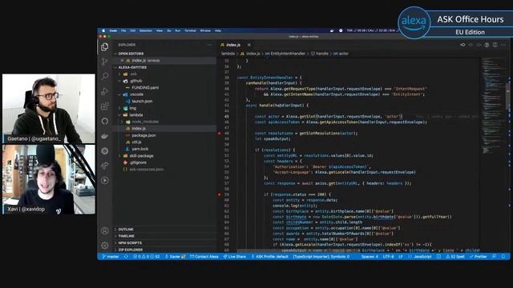
Task: Toggle the breakpoint on line 59
Action: pos(220,194)
